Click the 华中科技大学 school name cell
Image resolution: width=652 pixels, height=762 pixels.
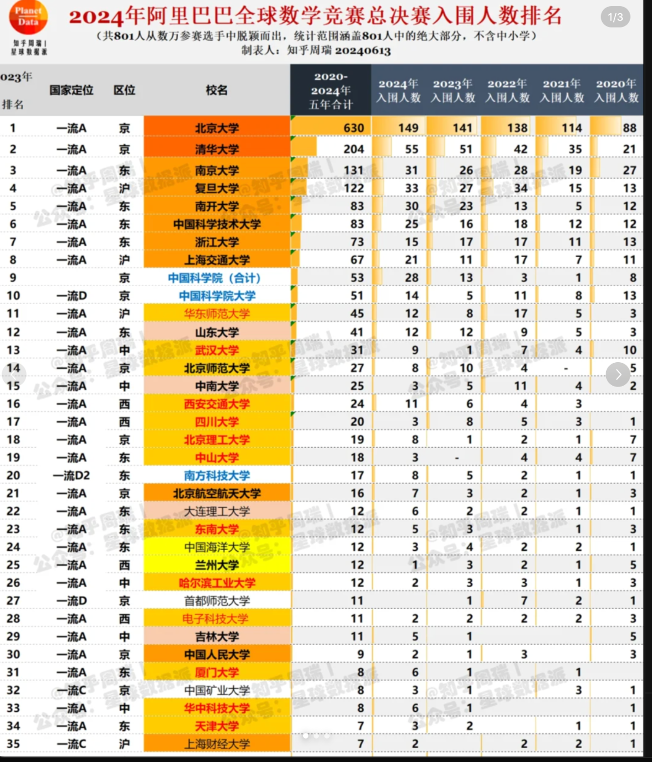tap(217, 708)
